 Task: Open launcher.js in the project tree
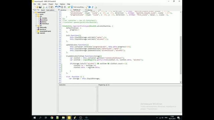[43, 29]
